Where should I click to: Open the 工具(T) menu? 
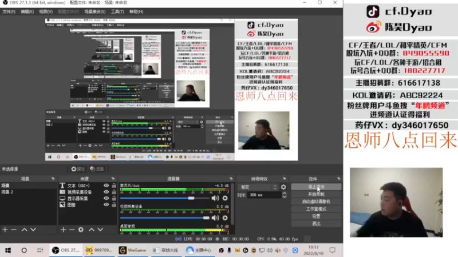[x=117, y=11]
